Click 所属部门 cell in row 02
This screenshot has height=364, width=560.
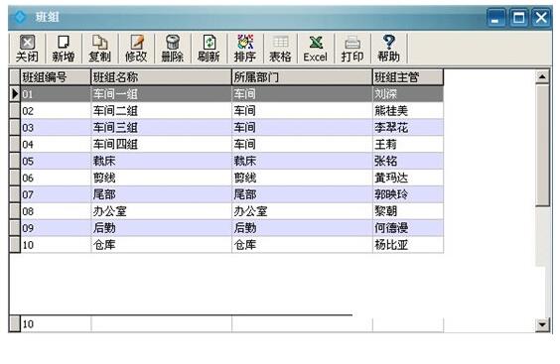point(302,111)
